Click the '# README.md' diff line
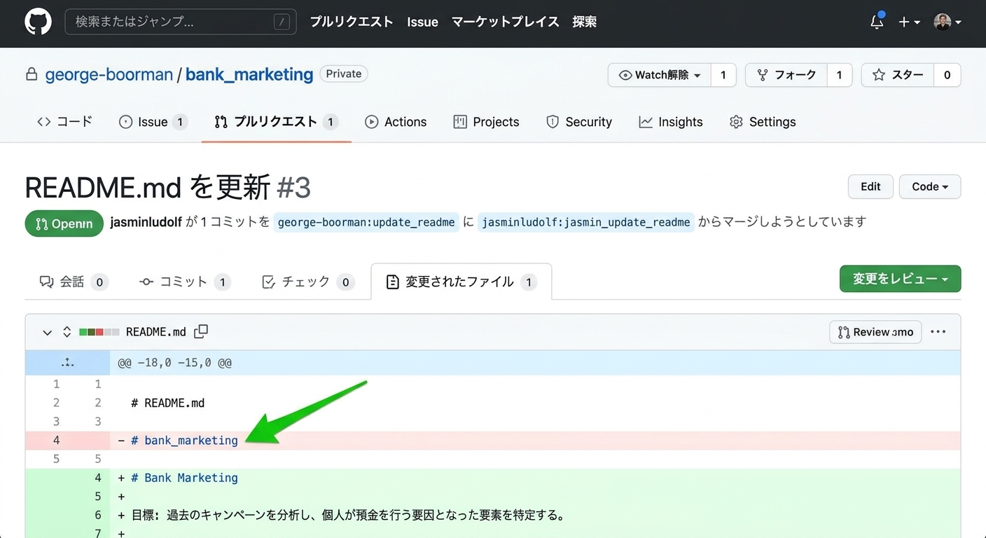Screen dimensions: 986x538 (492, 403)
